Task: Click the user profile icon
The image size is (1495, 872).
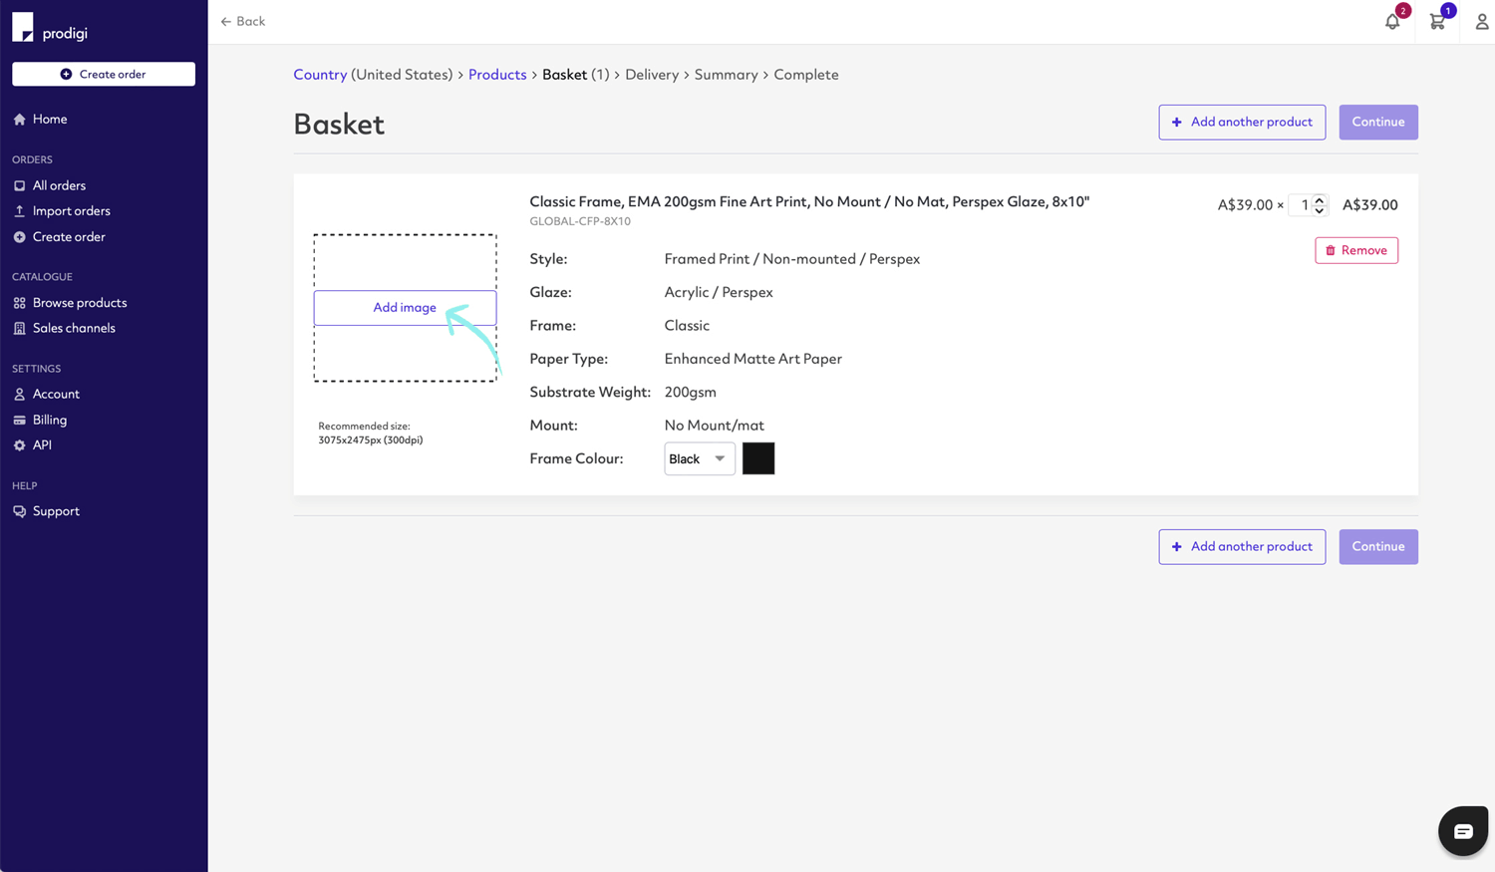Action: click(x=1481, y=22)
